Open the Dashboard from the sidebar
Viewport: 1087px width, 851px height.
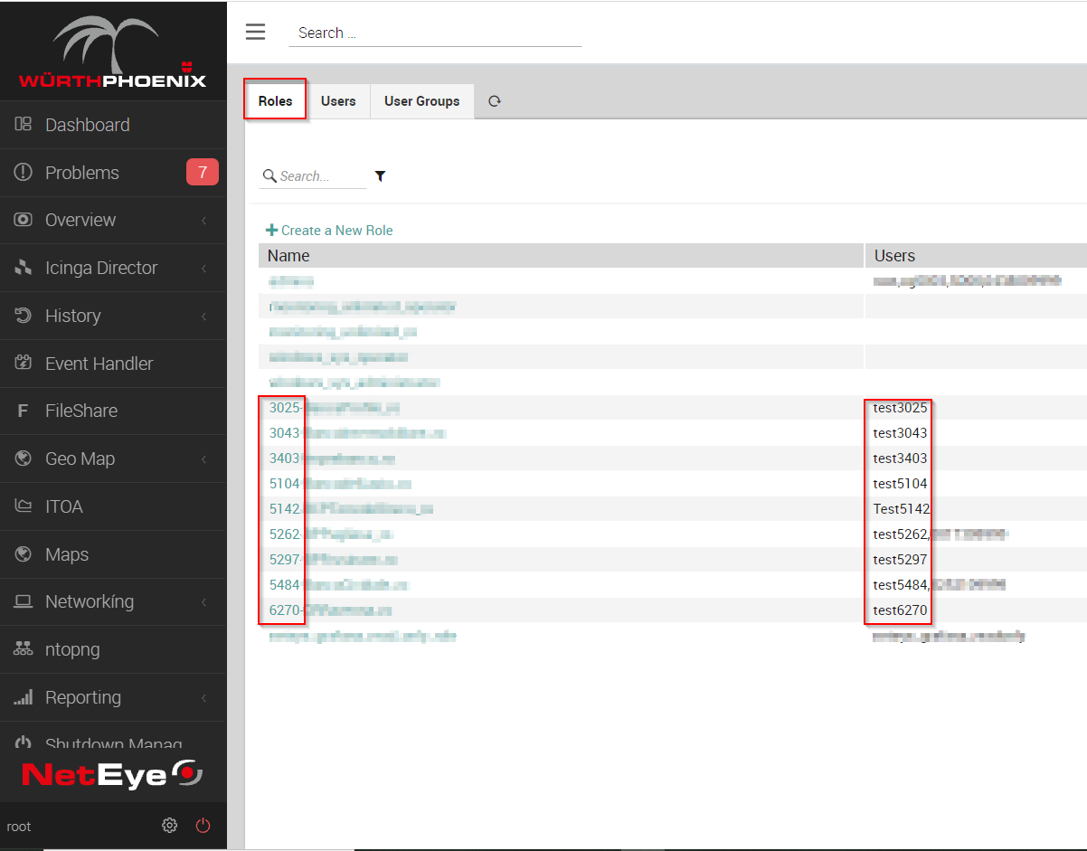click(86, 124)
